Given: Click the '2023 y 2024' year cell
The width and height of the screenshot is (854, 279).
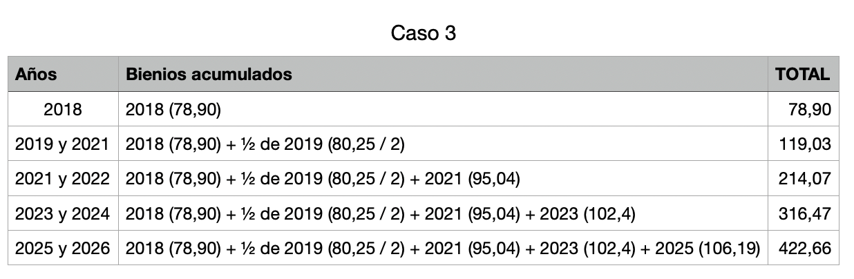Looking at the screenshot, I should [x=63, y=213].
